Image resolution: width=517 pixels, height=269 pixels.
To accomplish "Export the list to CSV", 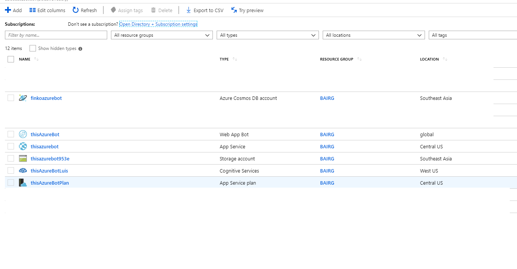I will tap(205, 10).
